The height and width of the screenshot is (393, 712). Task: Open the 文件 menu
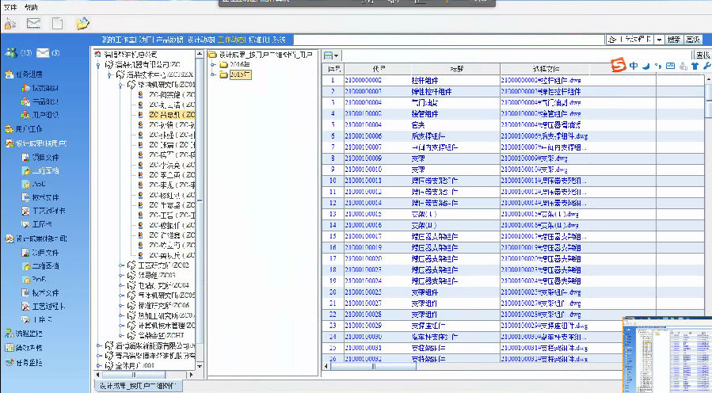10,6
